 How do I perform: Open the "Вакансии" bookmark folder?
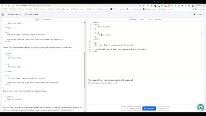tap(91, 9)
